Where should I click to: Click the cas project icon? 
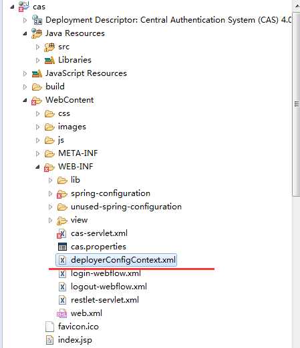pyautogui.click(x=24, y=7)
